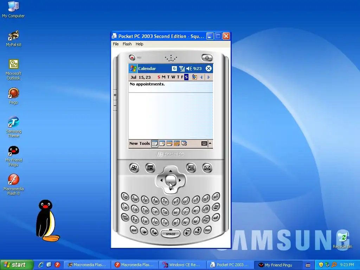Tap the speaker volume icon
This screenshot has height=270, width=360.
(x=189, y=69)
